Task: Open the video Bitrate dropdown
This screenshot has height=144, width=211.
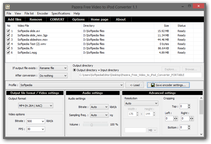Action: point(36,121)
